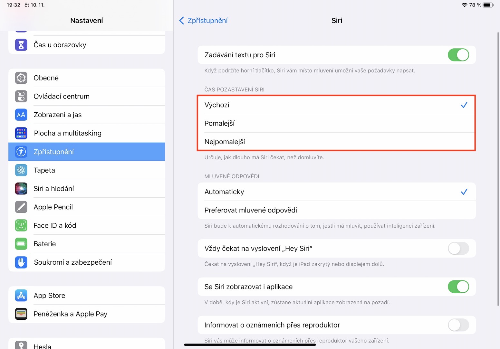This screenshot has height=349, width=500.
Task: Tap the Apple Pencil icon
Action: (21, 207)
